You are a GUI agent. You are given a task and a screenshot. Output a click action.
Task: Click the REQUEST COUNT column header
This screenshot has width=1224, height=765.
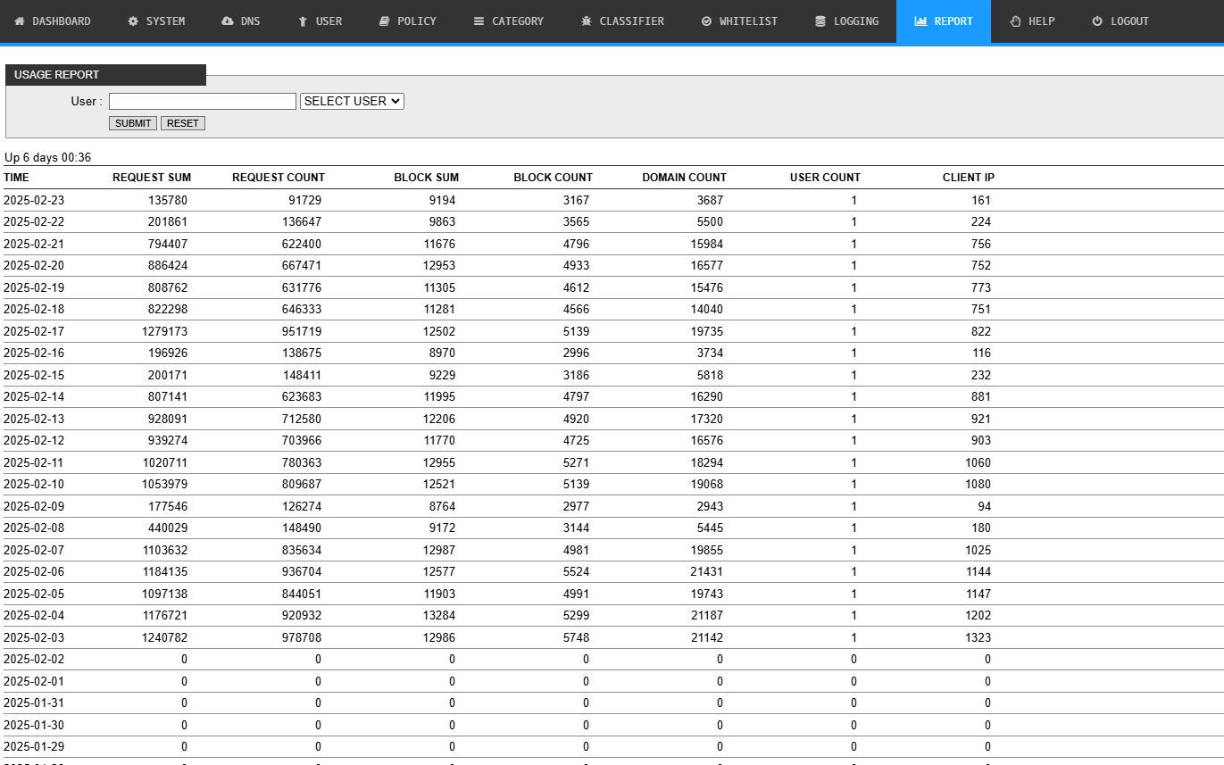click(279, 178)
